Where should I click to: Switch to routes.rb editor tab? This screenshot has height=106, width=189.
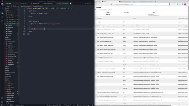(x=35, y=4)
